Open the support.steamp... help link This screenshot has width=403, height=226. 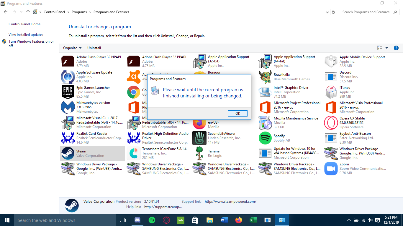(x=163, y=207)
